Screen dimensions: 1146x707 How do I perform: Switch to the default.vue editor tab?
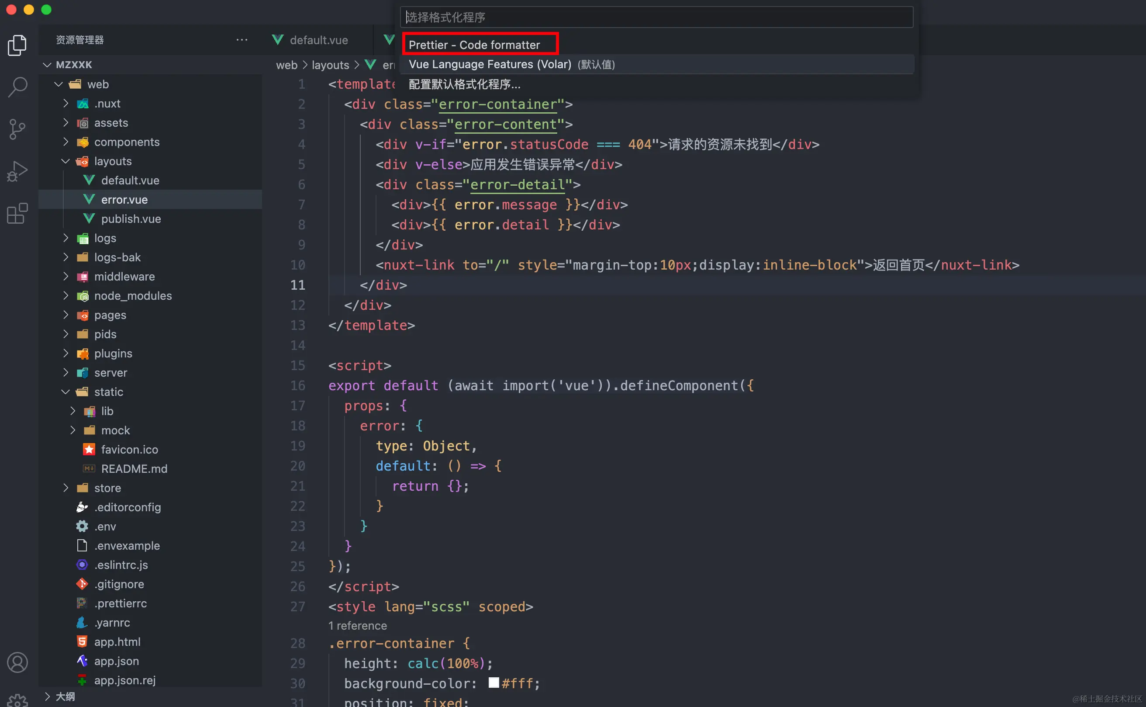tap(319, 40)
